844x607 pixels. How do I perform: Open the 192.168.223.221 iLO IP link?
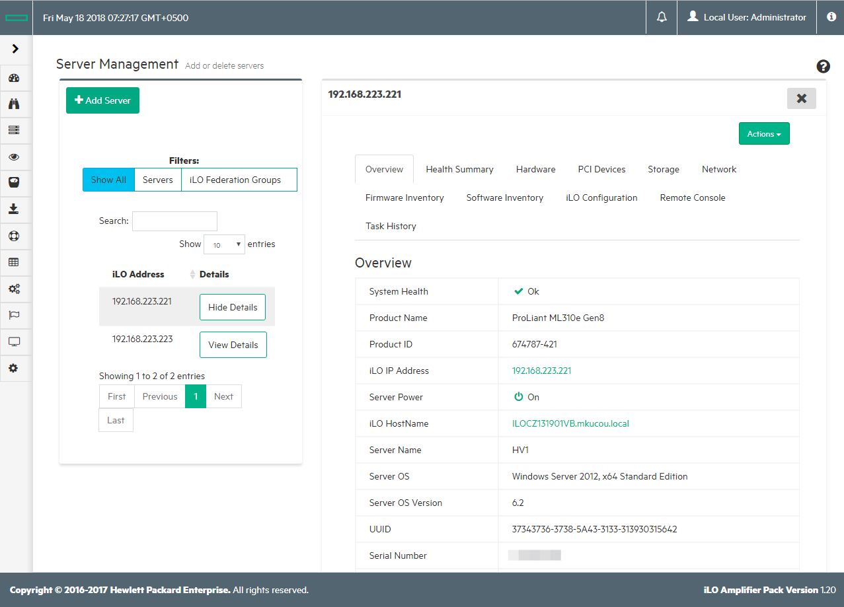[x=541, y=371]
